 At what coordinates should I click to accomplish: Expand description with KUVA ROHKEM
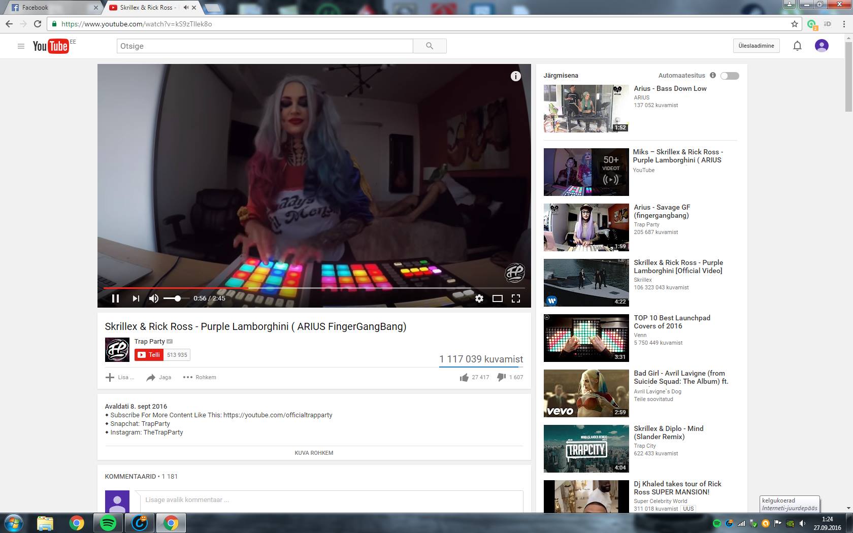tap(314, 453)
